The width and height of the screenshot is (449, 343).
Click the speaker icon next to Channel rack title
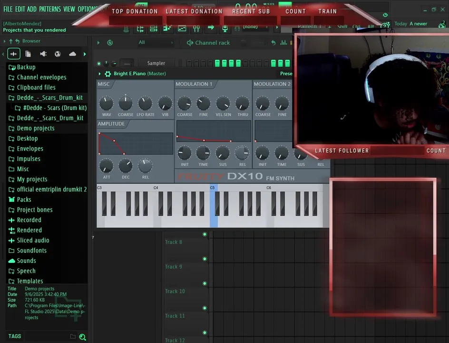tap(190, 43)
